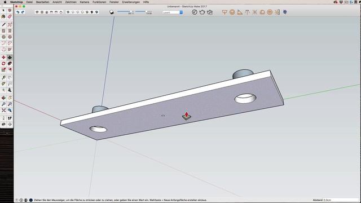Choose the Position Camera tool

(x=3, y=118)
